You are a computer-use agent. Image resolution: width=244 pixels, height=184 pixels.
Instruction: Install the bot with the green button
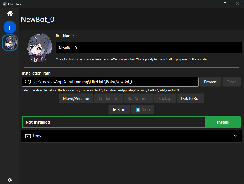[223, 122]
